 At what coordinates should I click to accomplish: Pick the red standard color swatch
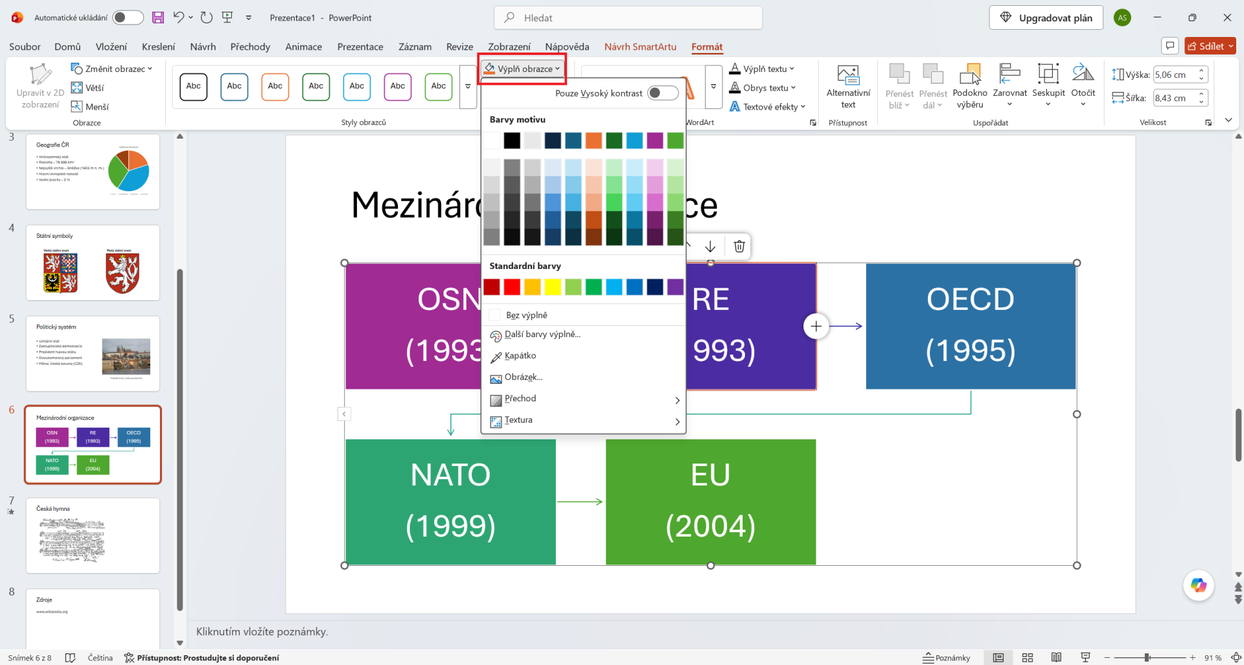pos(512,286)
